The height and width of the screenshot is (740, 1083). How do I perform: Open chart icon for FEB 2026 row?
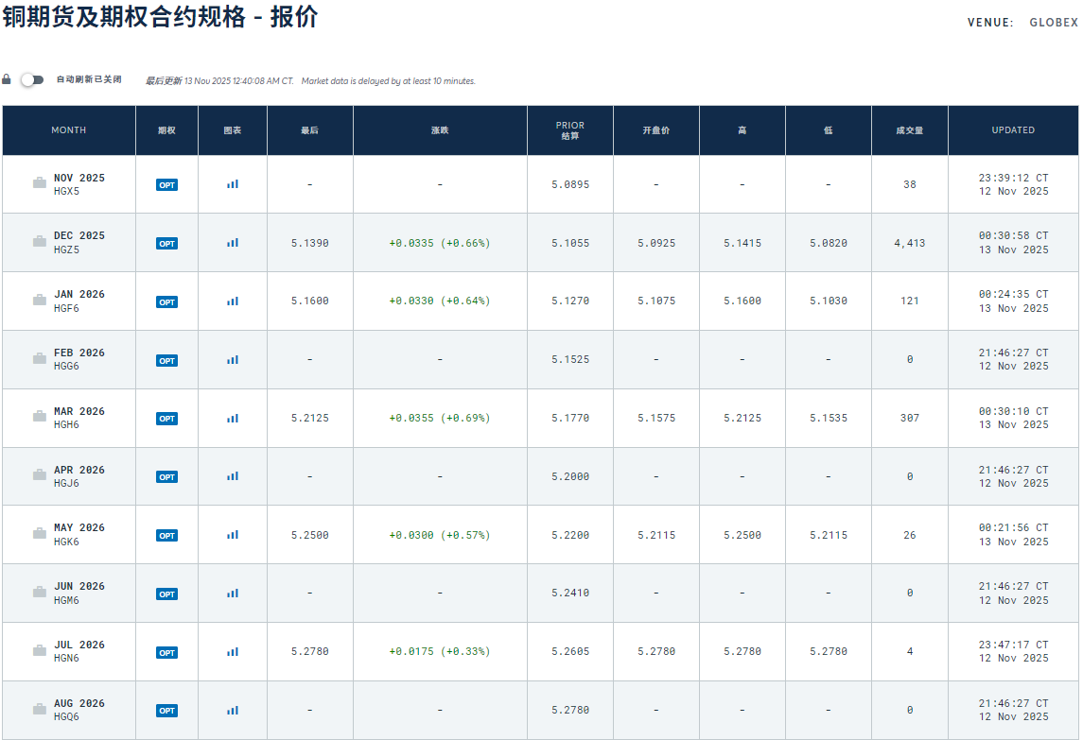[232, 360]
